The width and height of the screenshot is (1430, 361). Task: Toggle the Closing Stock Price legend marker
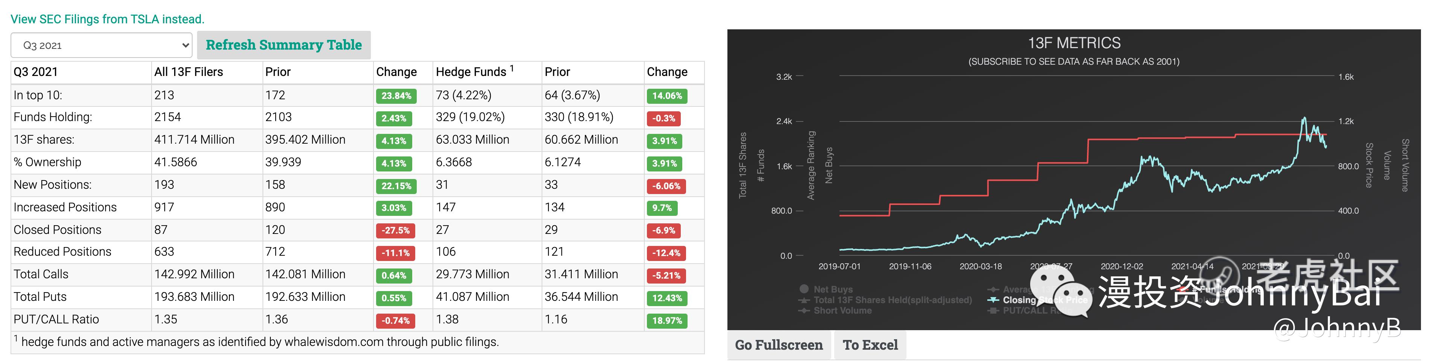(993, 300)
